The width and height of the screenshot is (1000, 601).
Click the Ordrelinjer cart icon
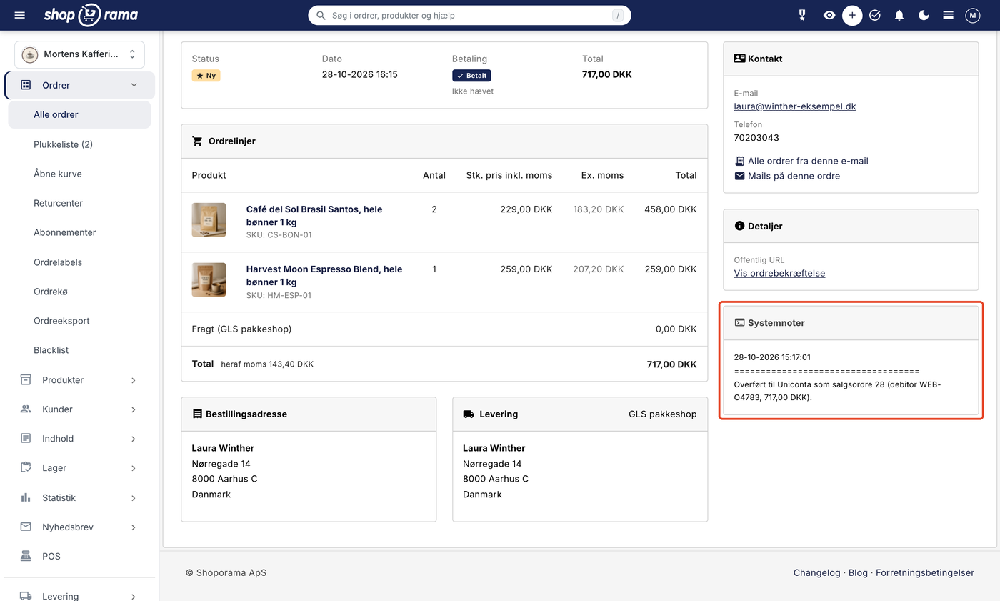point(197,141)
